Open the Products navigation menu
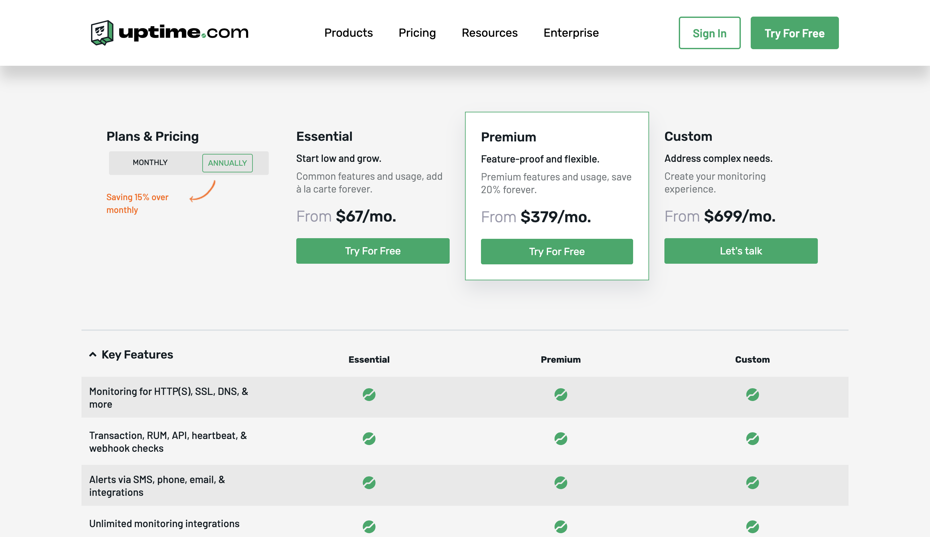The image size is (930, 537). tap(349, 33)
